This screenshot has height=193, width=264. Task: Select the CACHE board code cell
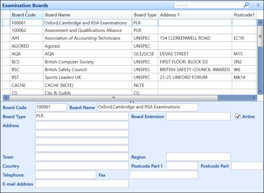pos(27,85)
